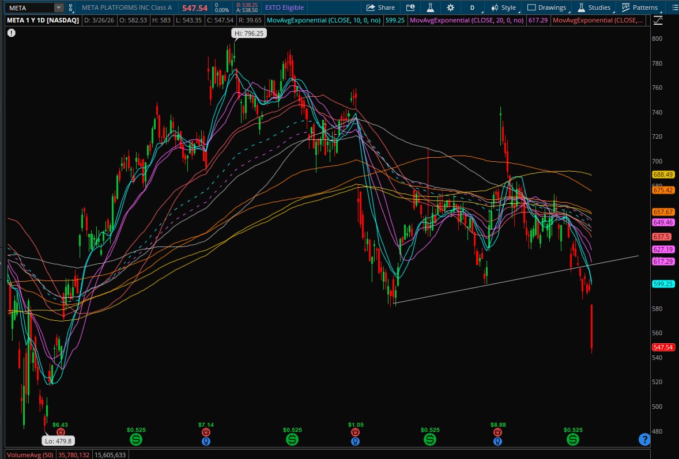Open the flask tool icon in toolbar
This screenshot has width=679, height=459.
click(x=431, y=7)
